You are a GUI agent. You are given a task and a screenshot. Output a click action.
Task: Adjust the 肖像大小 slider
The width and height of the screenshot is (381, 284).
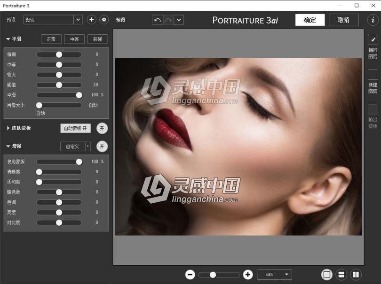coord(59,105)
